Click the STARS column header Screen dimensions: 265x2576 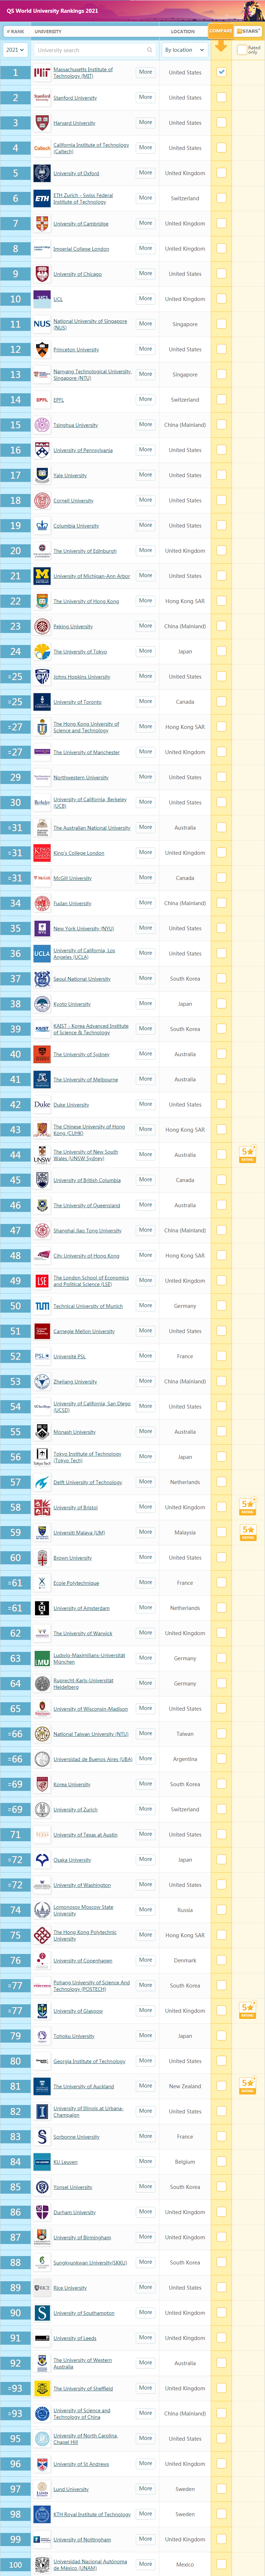coord(248,31)
